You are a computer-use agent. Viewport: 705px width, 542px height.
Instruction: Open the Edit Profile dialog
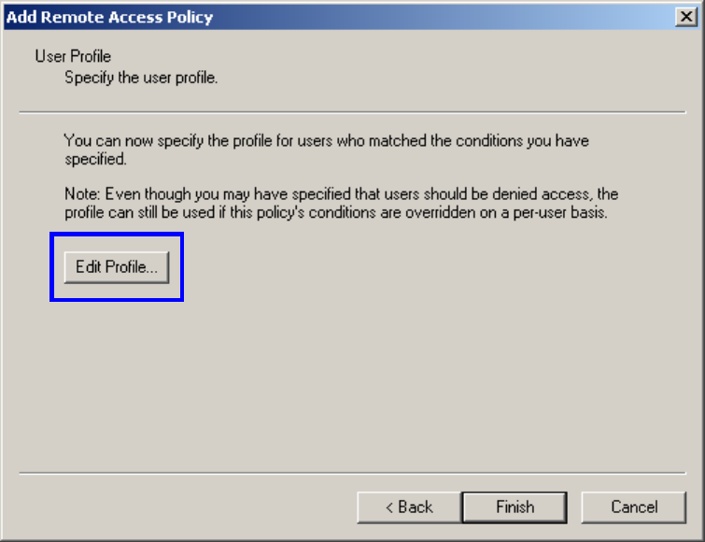pos(117,267)
